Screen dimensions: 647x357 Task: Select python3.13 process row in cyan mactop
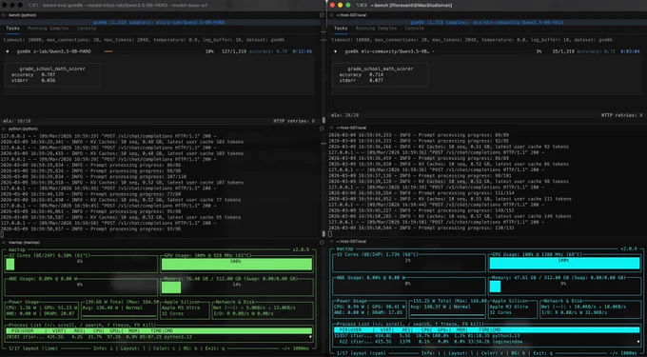[x=486, y=336]
